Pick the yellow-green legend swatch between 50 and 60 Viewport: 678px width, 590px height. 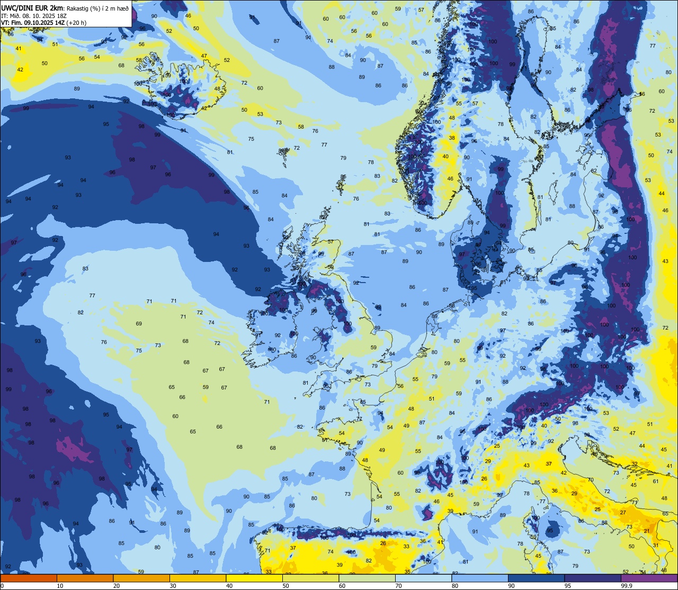[x=311, y=578]
